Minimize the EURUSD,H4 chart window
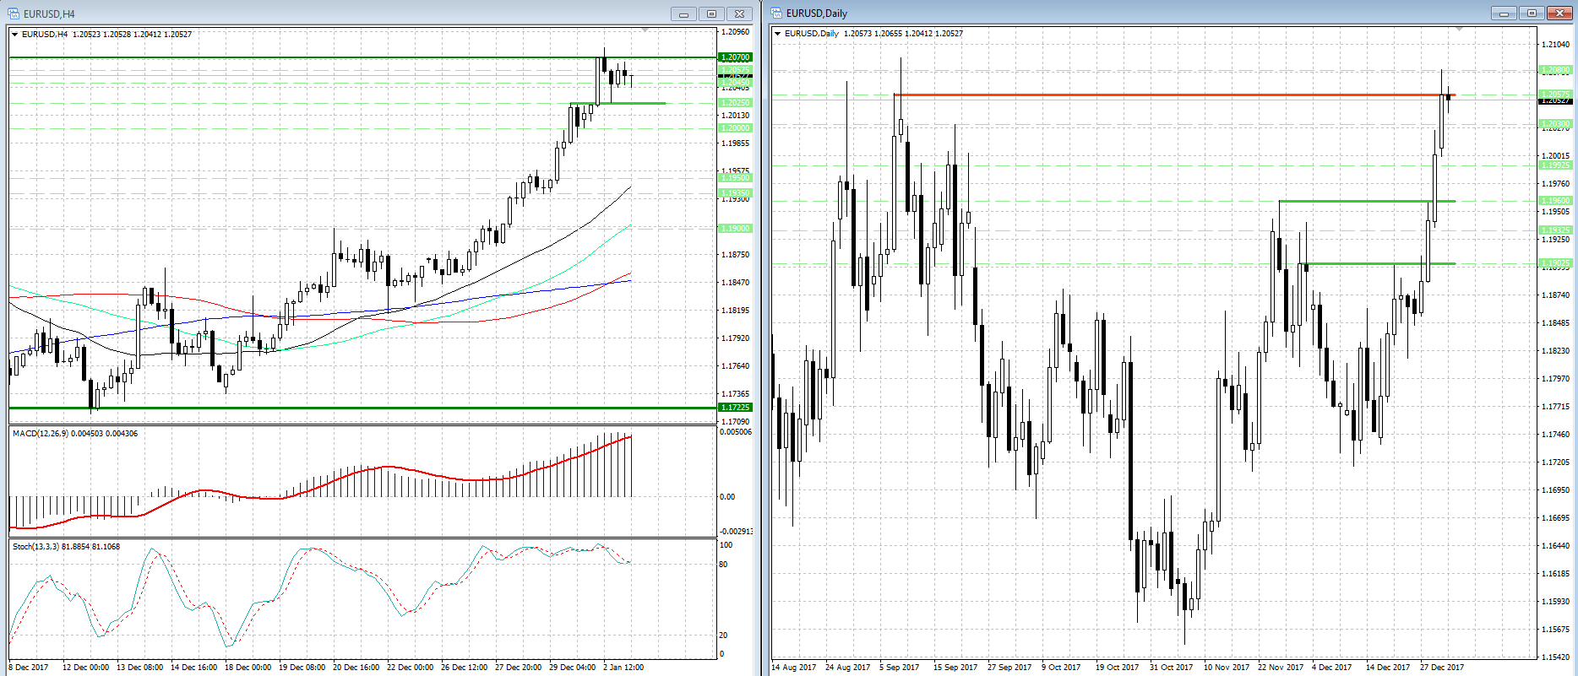The width and height of the screenshot is (1578, 676). (x=683, y=14)
